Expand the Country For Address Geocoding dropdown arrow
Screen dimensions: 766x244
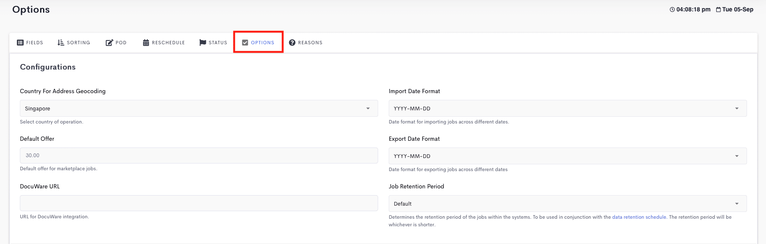point(368,109)
